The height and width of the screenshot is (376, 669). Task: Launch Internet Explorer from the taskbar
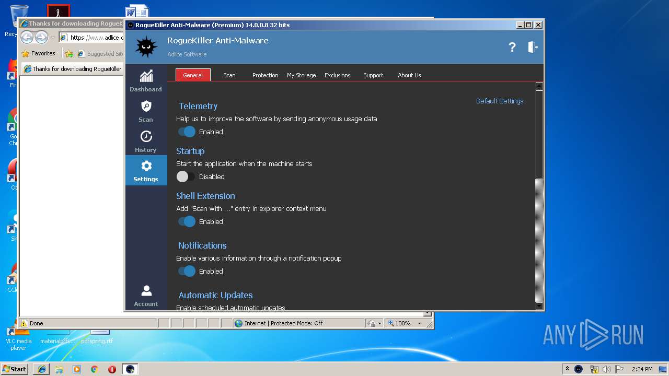41,369
